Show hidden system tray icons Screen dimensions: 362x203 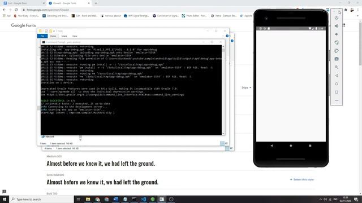tap(321, 199)
